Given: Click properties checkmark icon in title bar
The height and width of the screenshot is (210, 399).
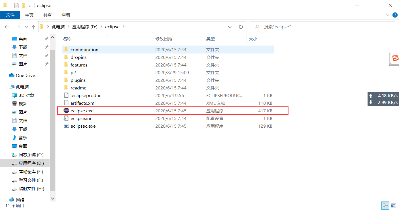Looking at the screenshot, I should tap(16, 5).
